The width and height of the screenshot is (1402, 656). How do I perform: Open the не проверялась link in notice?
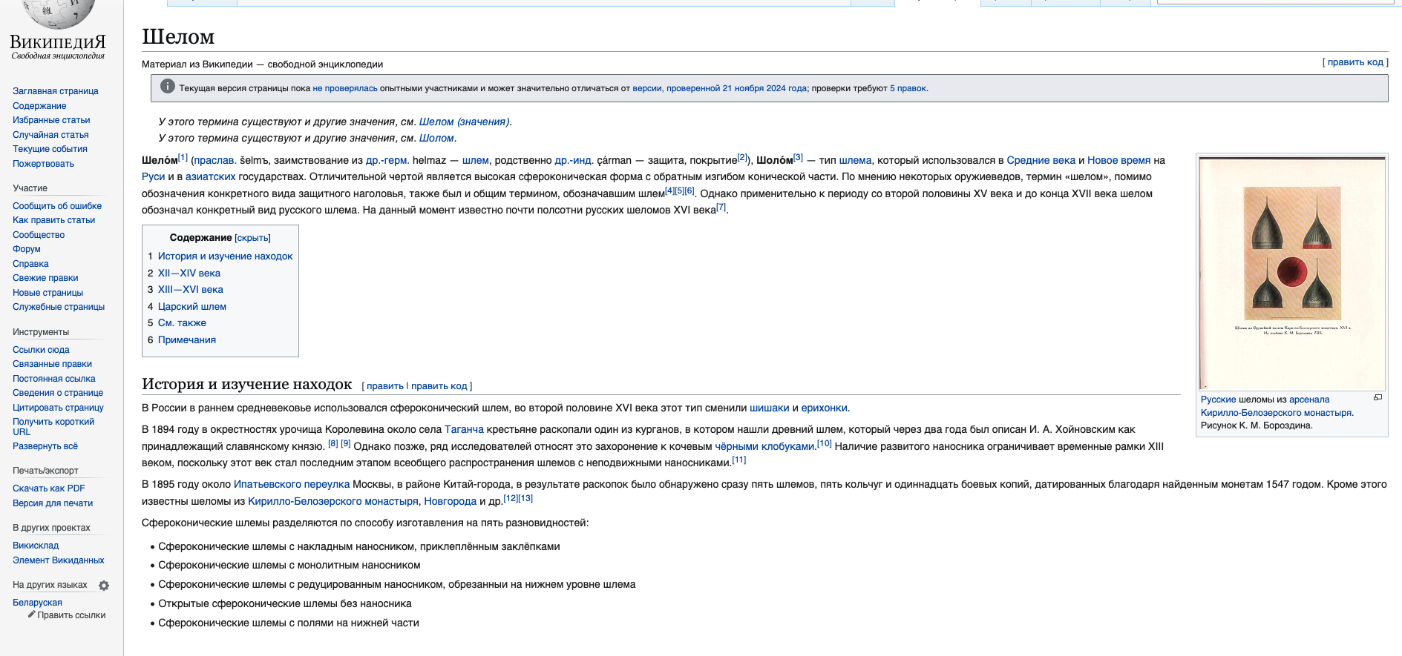tap(345, 88)
